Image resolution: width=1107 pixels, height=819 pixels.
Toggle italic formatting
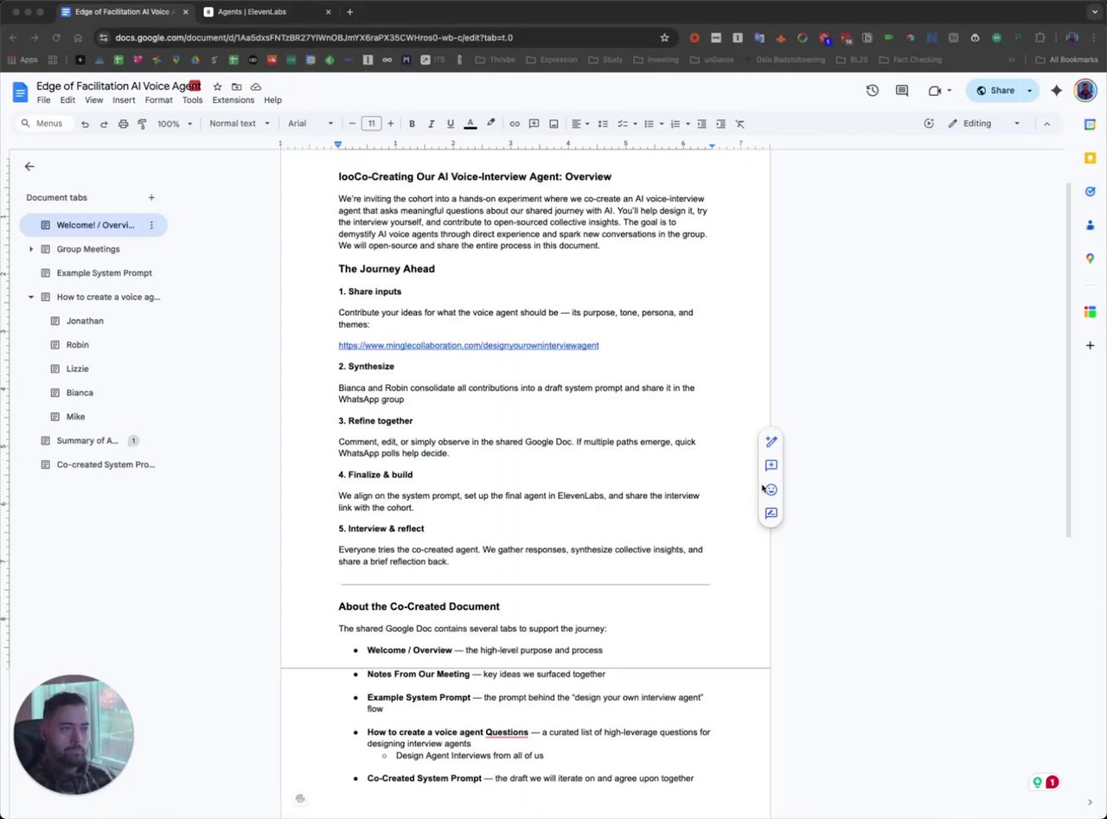tap(431, 124)
